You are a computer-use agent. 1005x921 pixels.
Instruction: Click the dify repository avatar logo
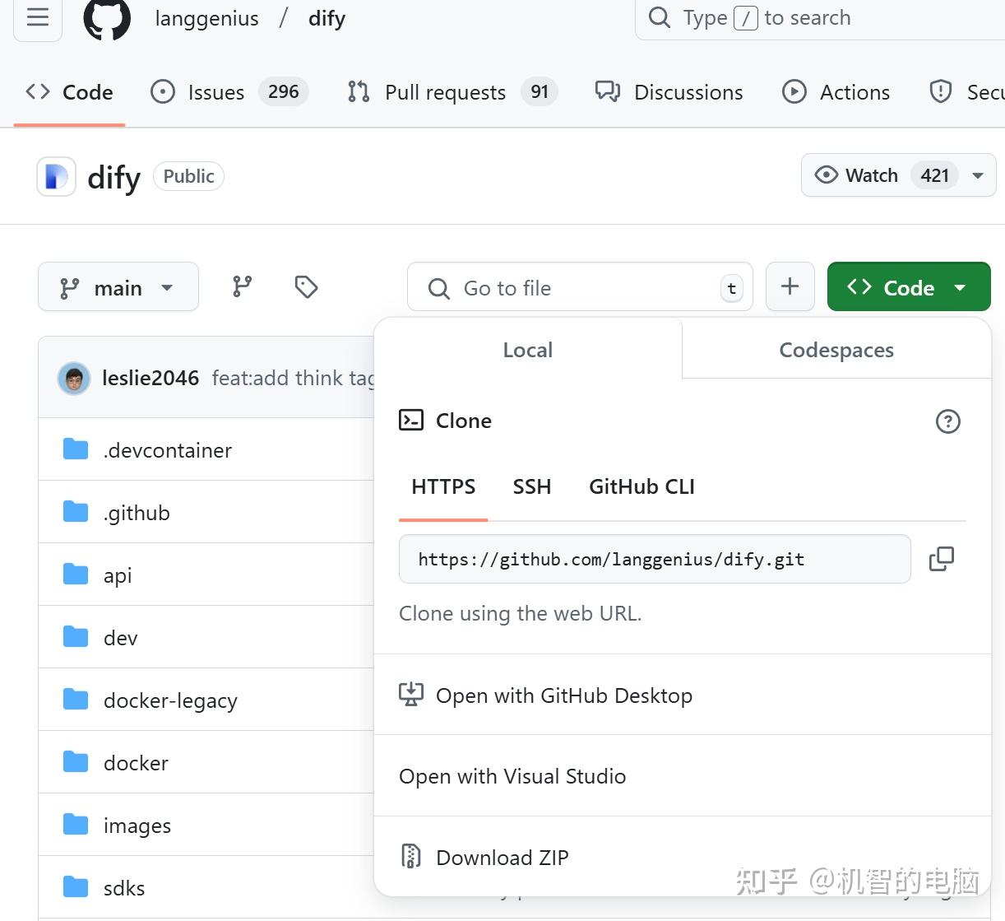(x=56, y=176)
